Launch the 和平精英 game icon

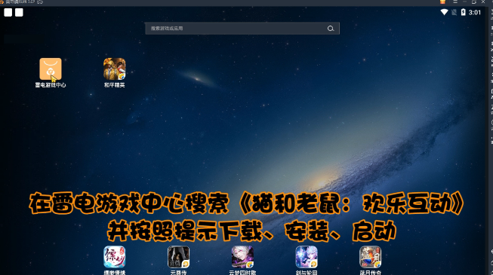[115, 69]
